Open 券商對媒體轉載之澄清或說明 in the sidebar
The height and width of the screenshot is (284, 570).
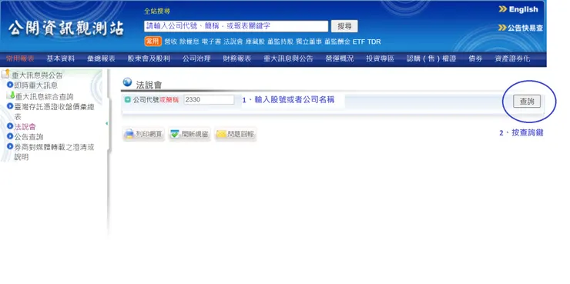click(x=54, y=152)
